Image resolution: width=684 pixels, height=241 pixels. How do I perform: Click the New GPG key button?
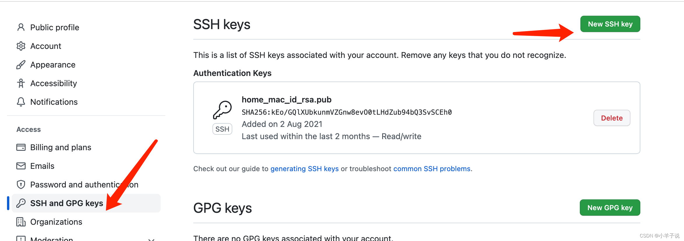pyautogui.click(x=609, y=208)
